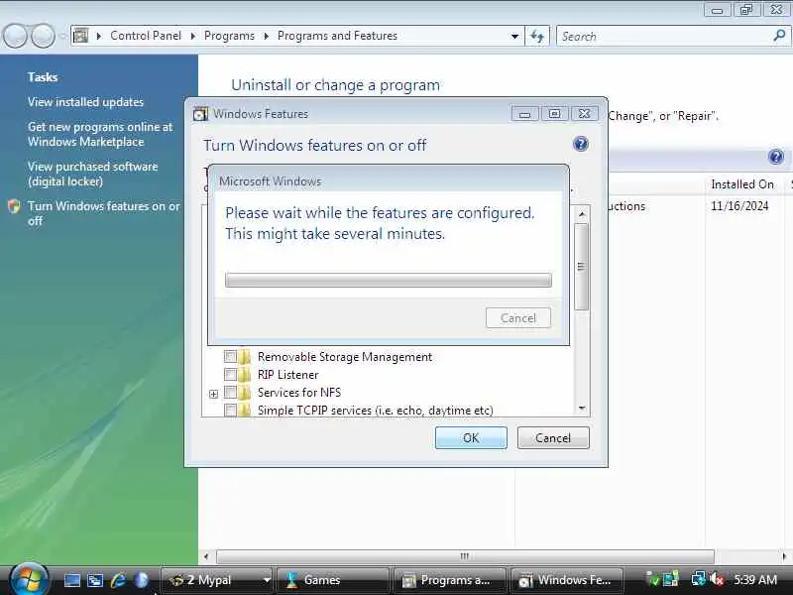The width and height of the screenshot is (793, 595).
Task: Click horizontal scrollbar right arrow
Action: point(784,556)
